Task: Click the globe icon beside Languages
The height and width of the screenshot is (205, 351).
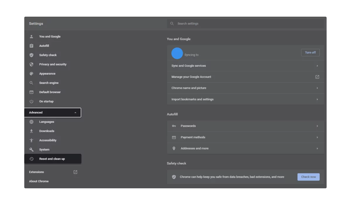Action: 31,122
